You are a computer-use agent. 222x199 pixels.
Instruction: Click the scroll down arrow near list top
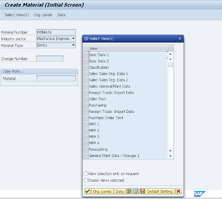170,59
